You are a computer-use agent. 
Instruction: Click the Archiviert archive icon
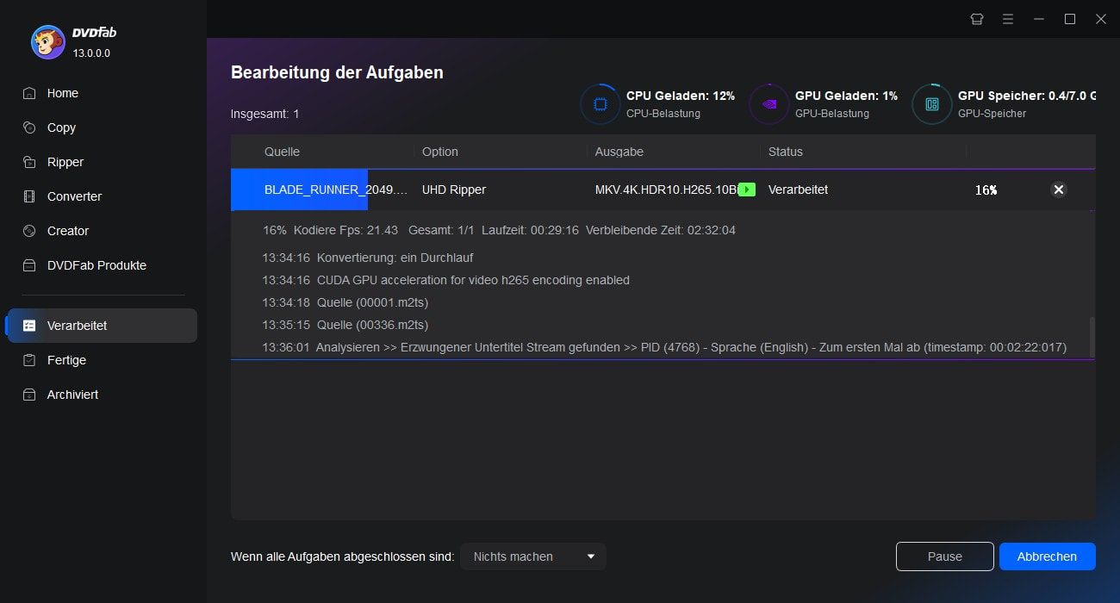click(x=29, y=395)
